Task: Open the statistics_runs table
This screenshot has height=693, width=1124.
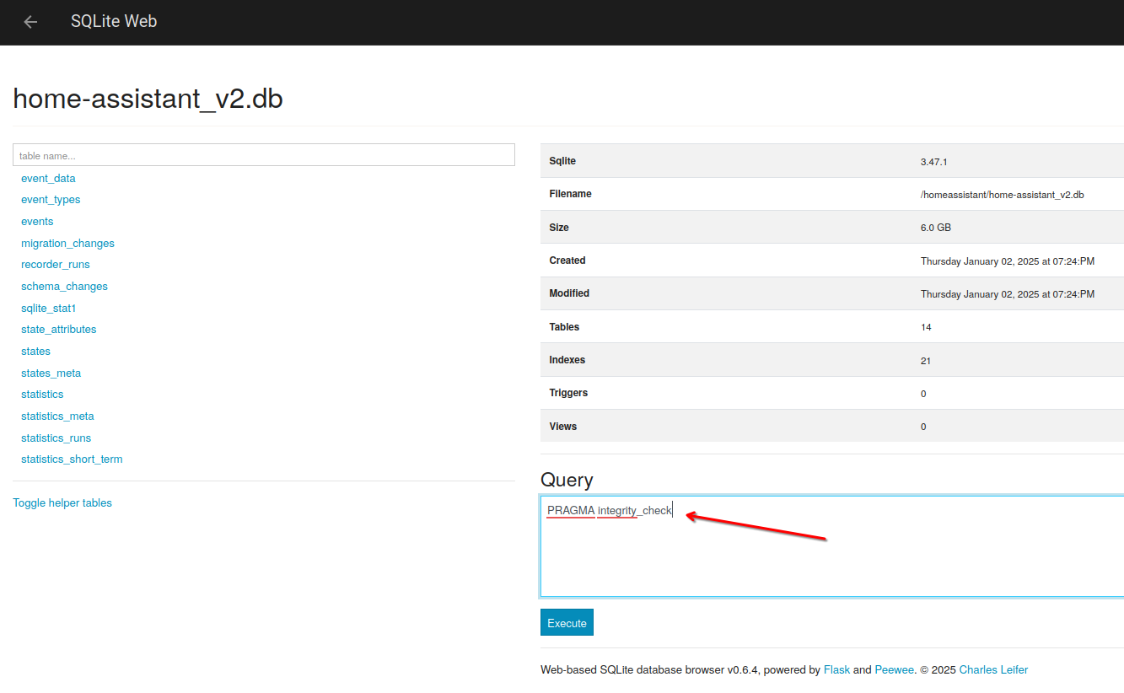Action: click(x=56, y=438)
